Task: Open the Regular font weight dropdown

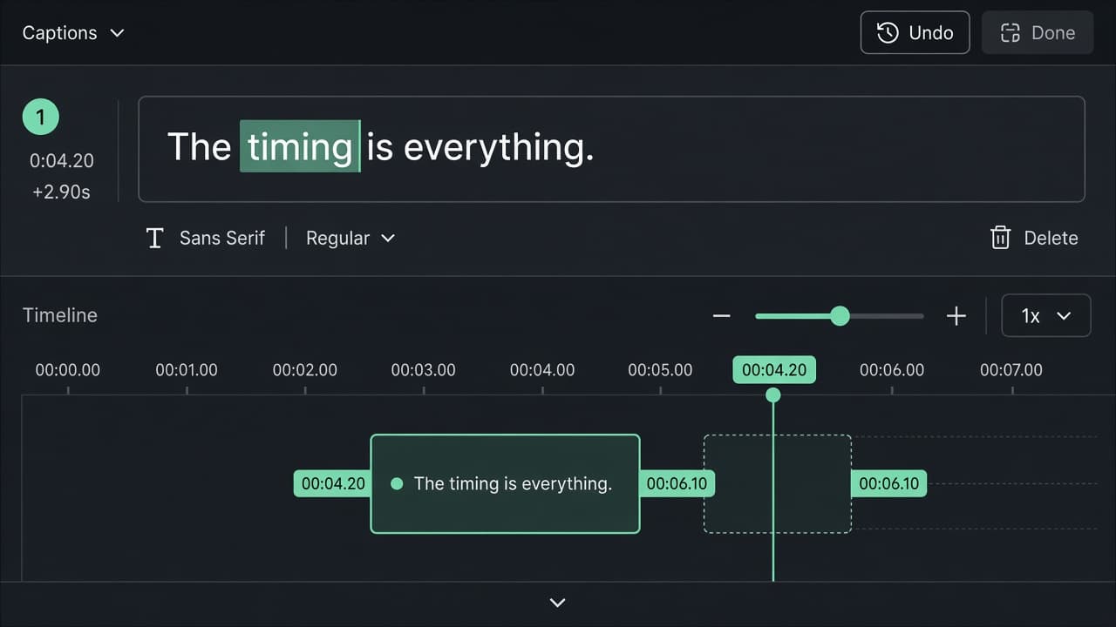Action: (x=350, y=238)
